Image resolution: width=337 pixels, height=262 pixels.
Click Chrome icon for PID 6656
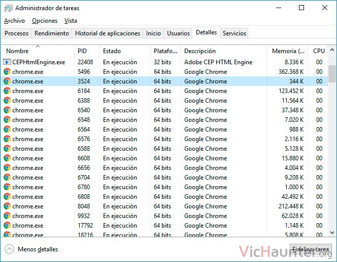click(7, 168)
